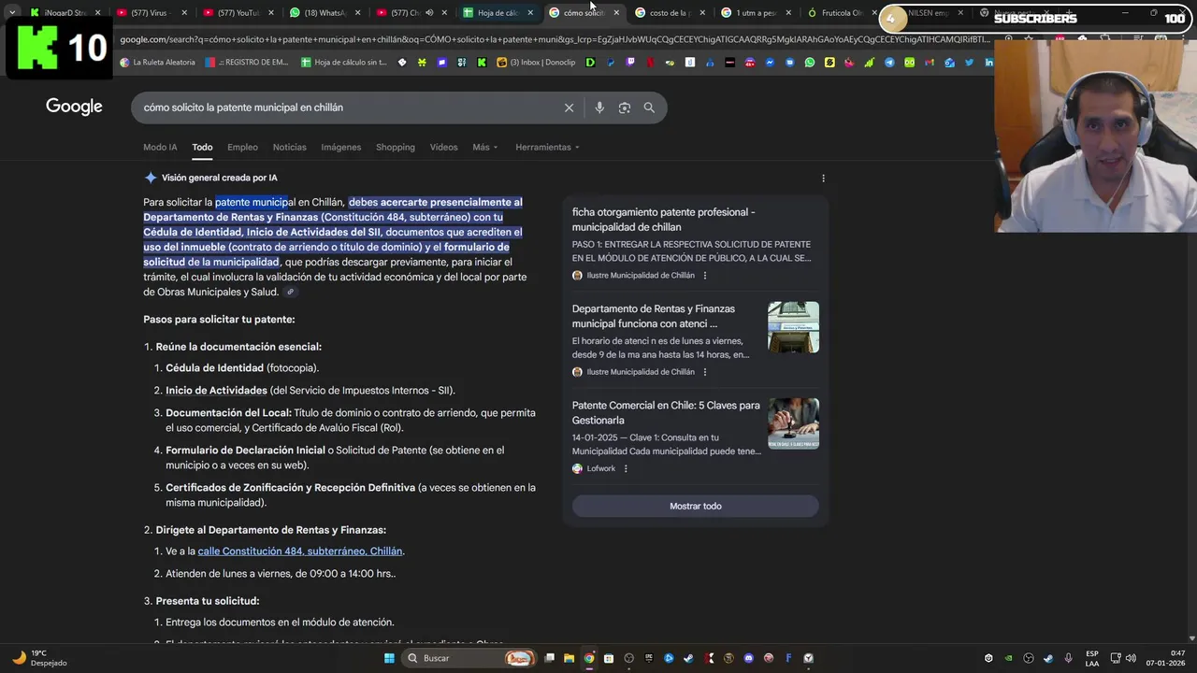Open the Rentas y Finanzas building thumbnail

[793, 327]
